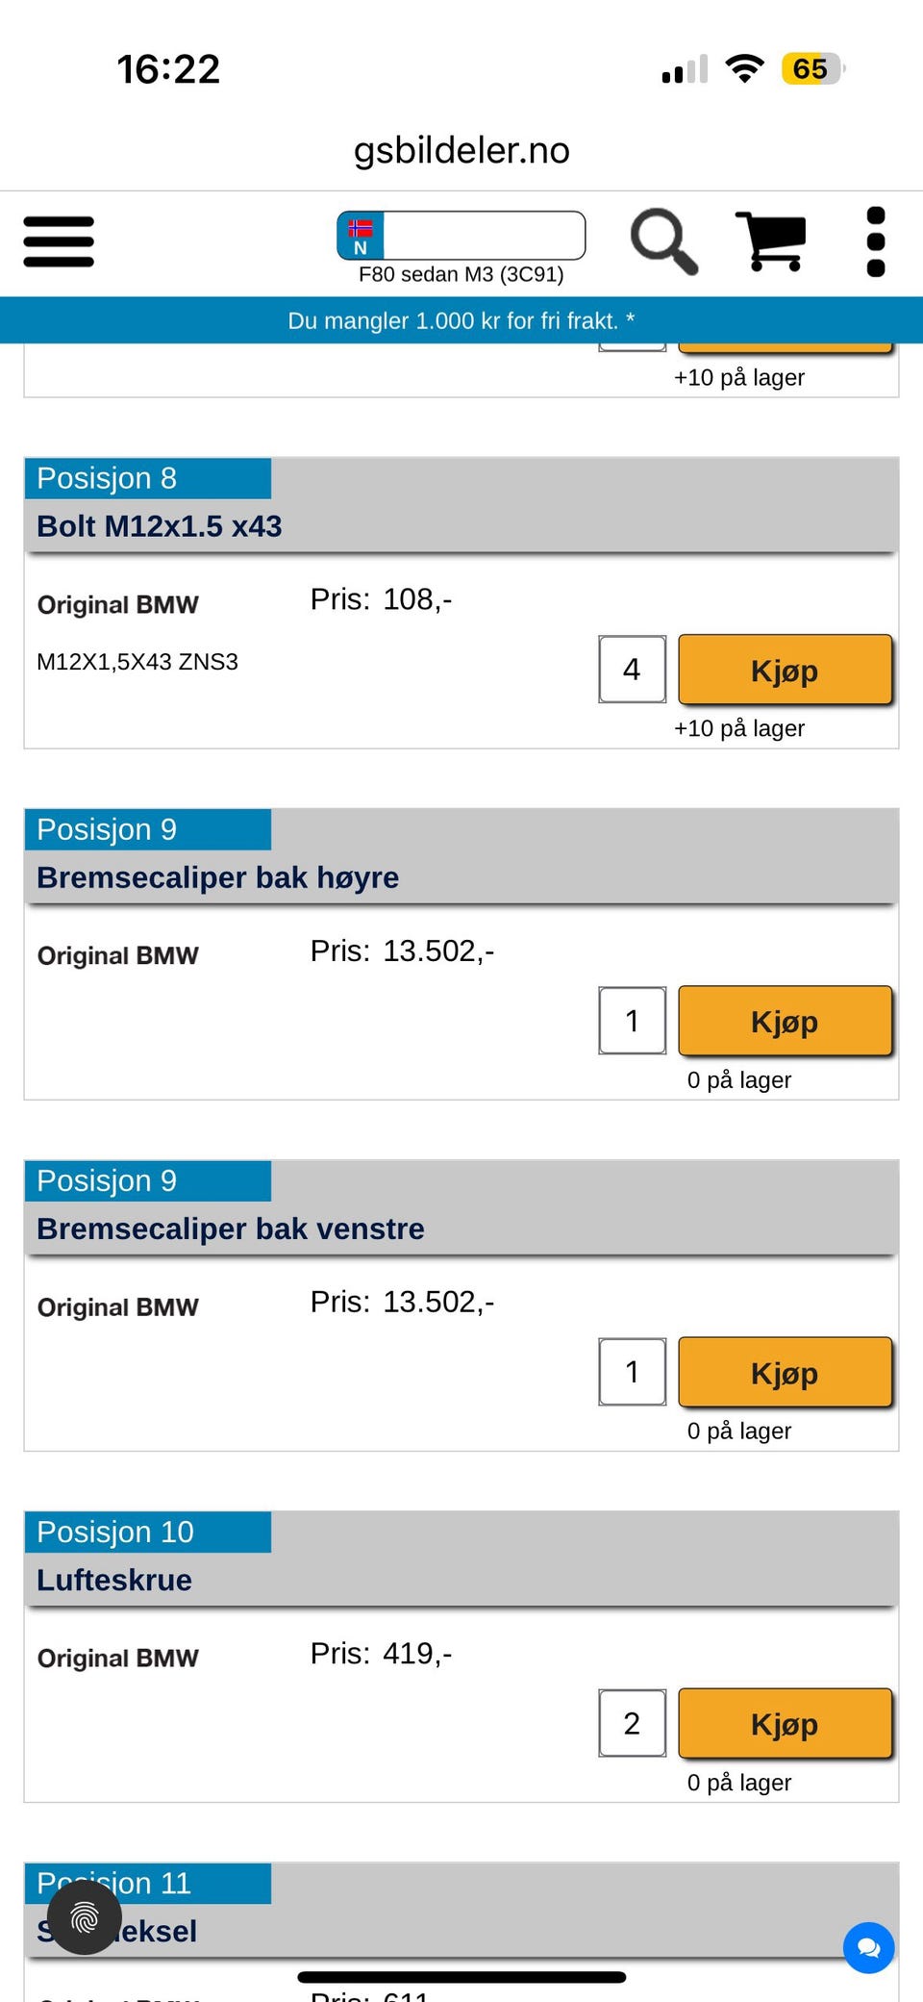Click Kjøp for the Lufteskrue part
Image resolution: width=923 pixels, height=2002 pixels.
click(785, 1724)
